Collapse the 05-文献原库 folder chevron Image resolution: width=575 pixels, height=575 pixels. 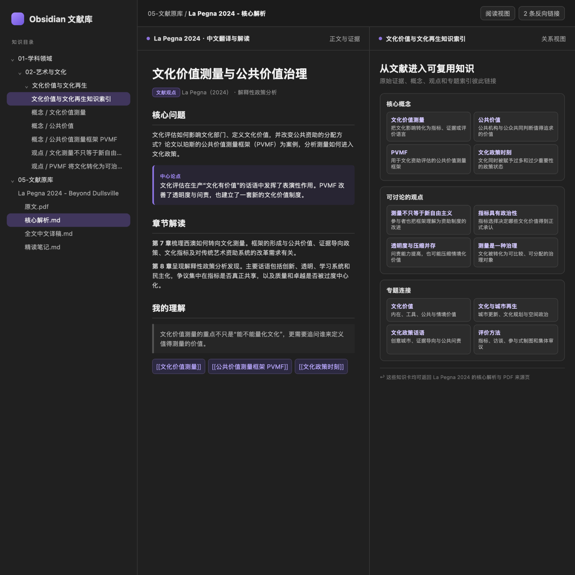[12, 181]
